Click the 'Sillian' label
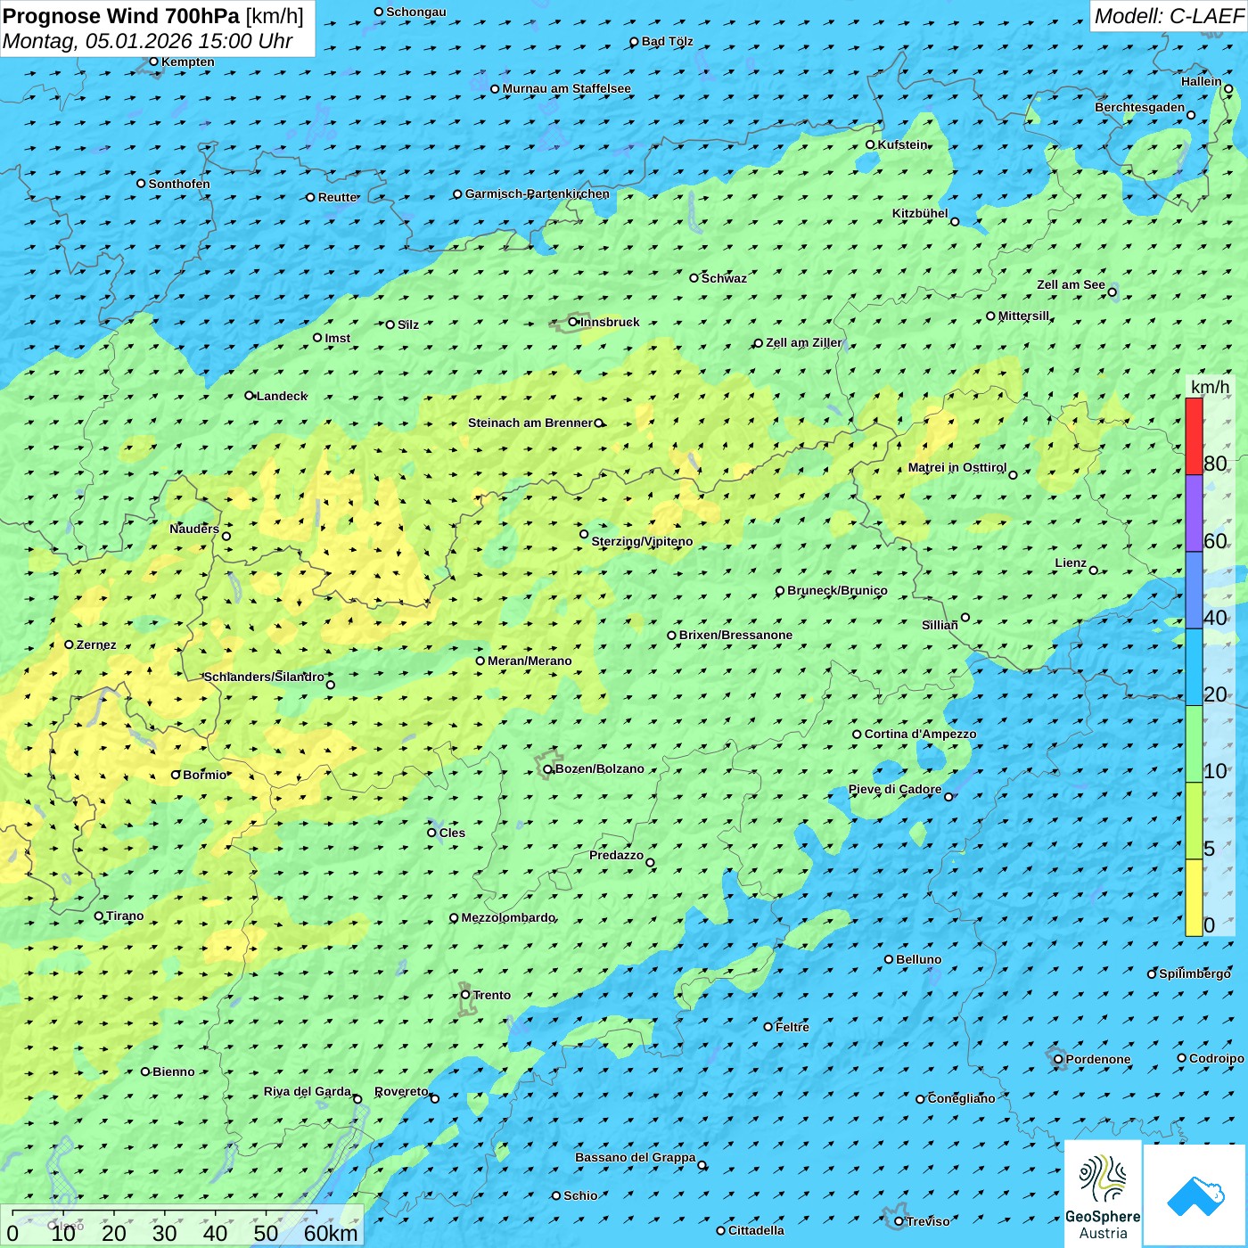 pyautogui.click(x=940, y=625)
